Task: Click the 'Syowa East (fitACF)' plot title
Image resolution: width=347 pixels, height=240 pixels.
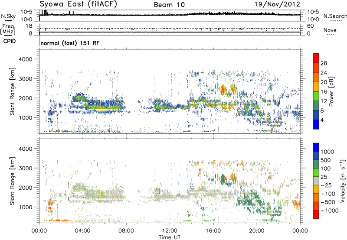Action: tap(79, 4)
